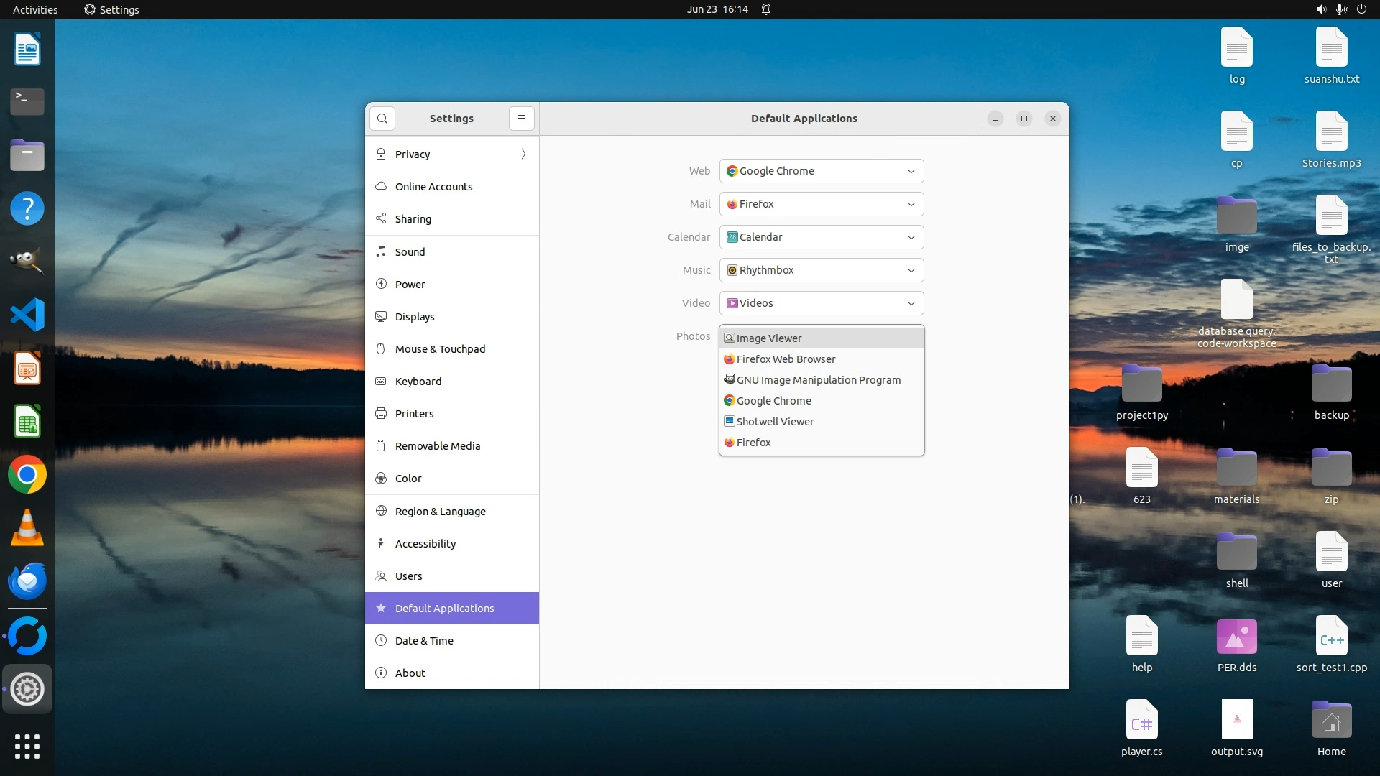Select GNU Image Manipulation Program option
The height and width of the screenshot is (776, 1380).
pyautogui.click(x=818, y=380)
